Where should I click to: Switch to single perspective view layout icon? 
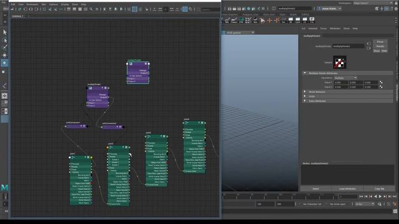[x=4, y=96]
